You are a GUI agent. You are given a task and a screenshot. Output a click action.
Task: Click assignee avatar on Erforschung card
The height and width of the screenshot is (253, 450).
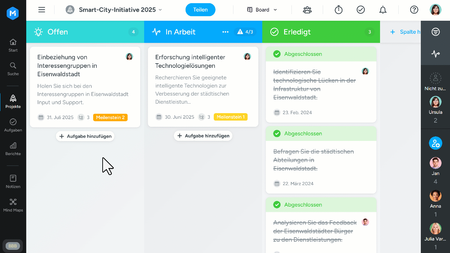[247, 57]
